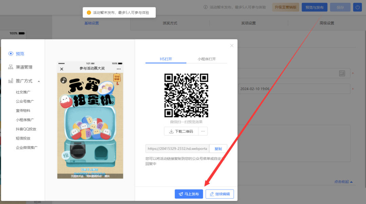Click 继续编辑 button
Viewport: 366px width, 204px height.
click(x=219, y=194)
